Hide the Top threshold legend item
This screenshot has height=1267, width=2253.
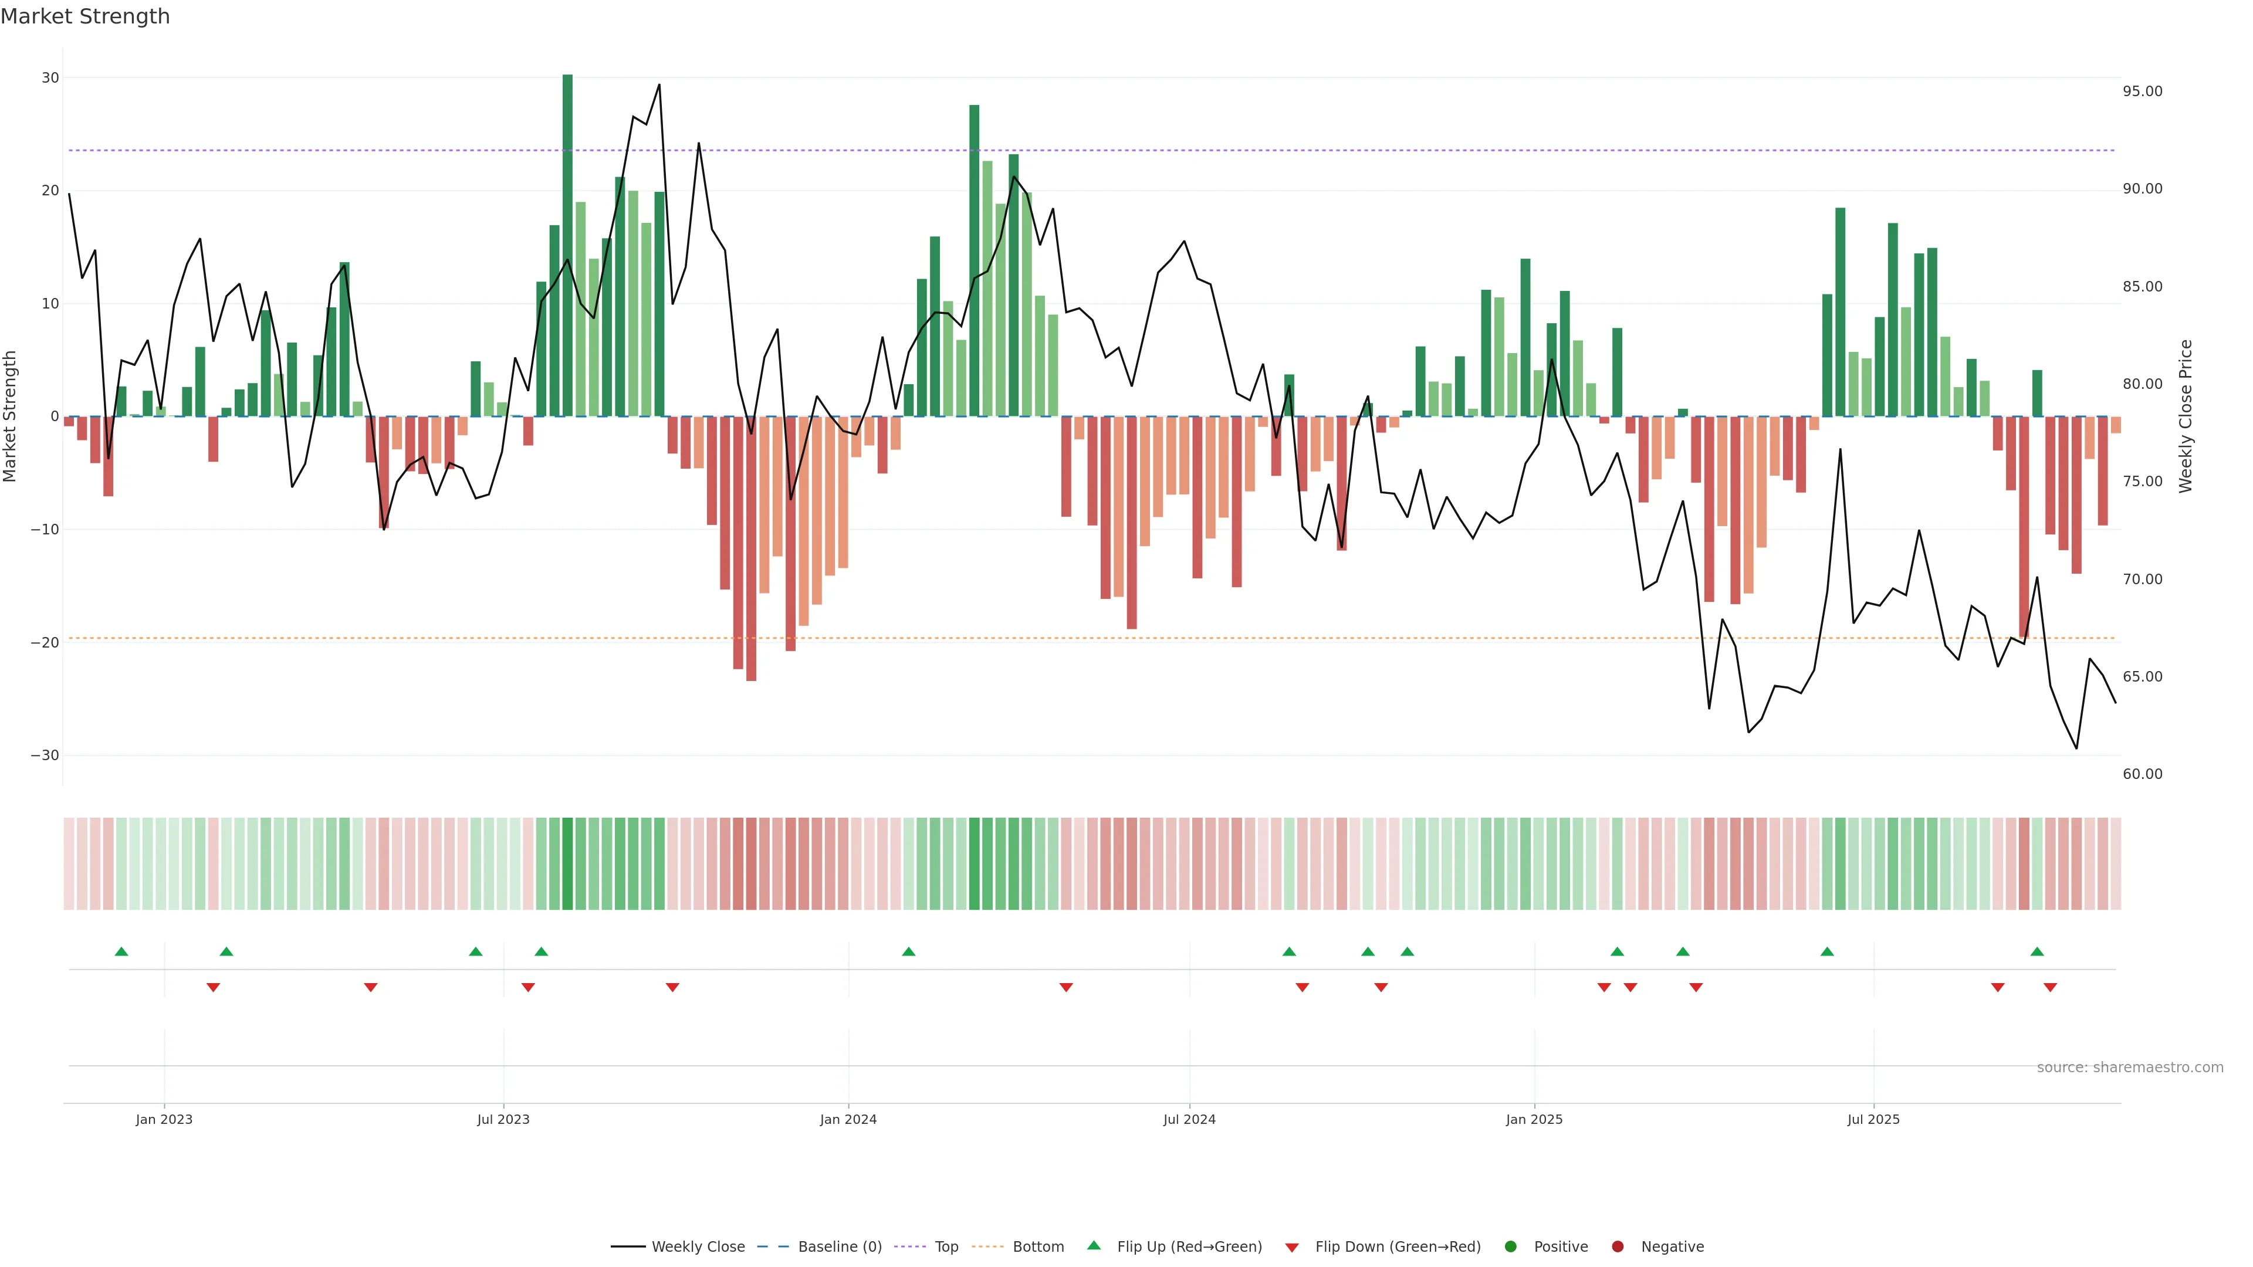(945, 1247)
